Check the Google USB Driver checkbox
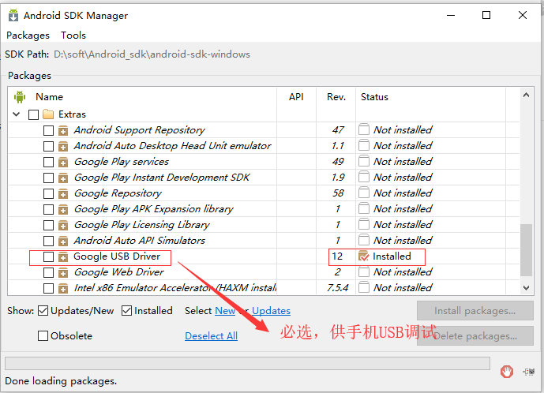Image resolution: width=544 pixels, height=393 pixels. [x=48, y=256]
